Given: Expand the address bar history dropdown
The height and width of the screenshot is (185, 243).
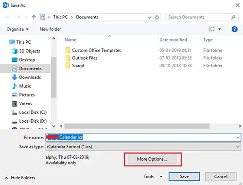Looking at the screenshot, I should [x=150, y=17].
